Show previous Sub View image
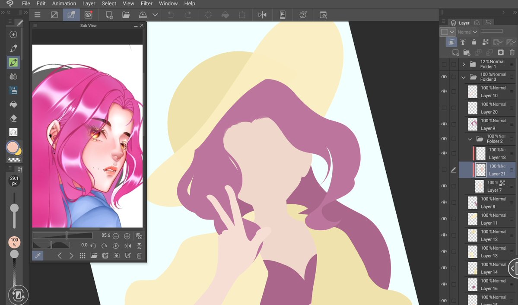The image size is (518, 305). pyautogui.click(x=60, y=255)
